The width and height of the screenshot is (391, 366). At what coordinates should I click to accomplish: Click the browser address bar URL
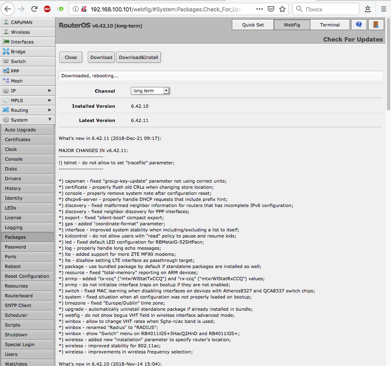[x=166, y=9]
